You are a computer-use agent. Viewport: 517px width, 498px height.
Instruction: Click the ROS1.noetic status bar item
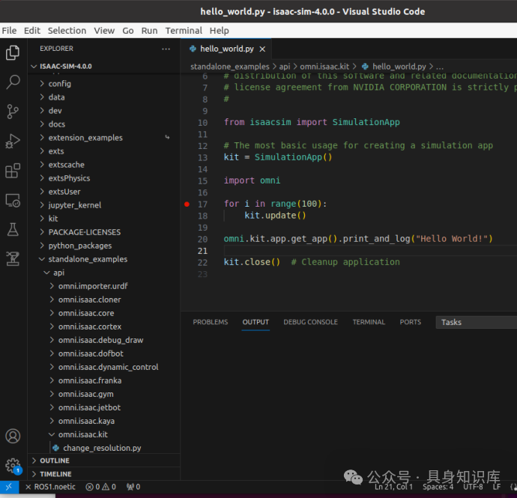click(55, 487)
